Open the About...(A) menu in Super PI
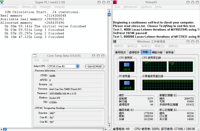This screenshot has width=200, height=131. [29, 7]
